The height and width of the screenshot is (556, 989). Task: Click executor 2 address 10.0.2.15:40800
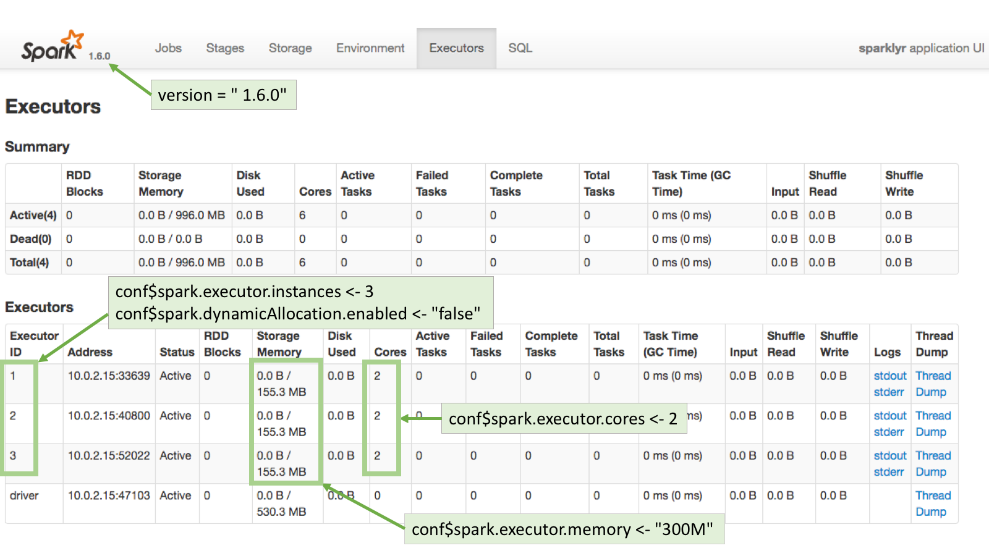pyautogui.click(x=109, y=416)
